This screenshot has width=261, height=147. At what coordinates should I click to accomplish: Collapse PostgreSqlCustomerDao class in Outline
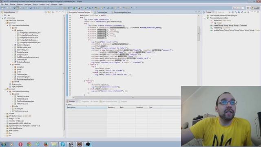pos(205,18)
